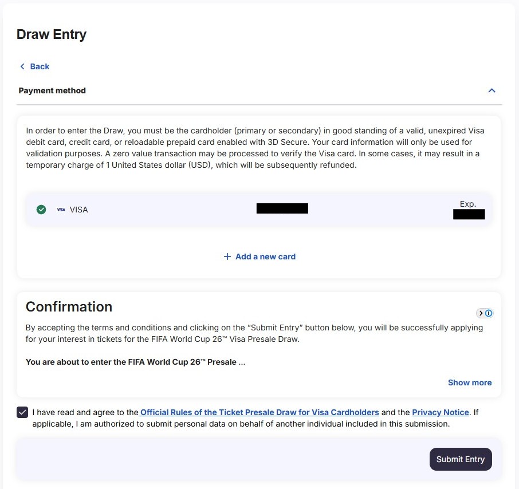Uncheck the terms agreement checkbox
Image resolution: width=519 pixels, height=489 pixels.
coord(22,413)
